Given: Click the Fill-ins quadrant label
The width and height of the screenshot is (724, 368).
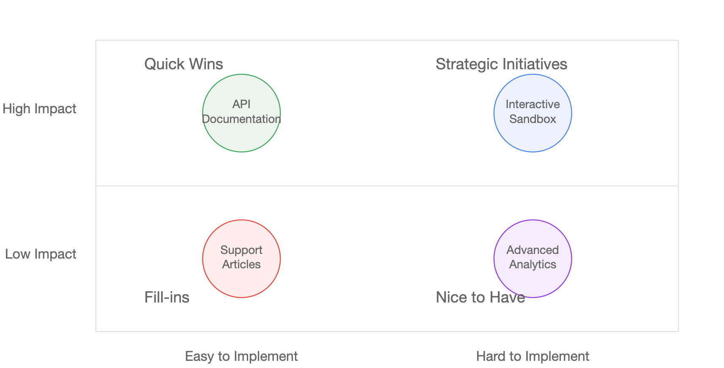Looking at the screenshot, I should pyautogui.click(x=167, y=297).
